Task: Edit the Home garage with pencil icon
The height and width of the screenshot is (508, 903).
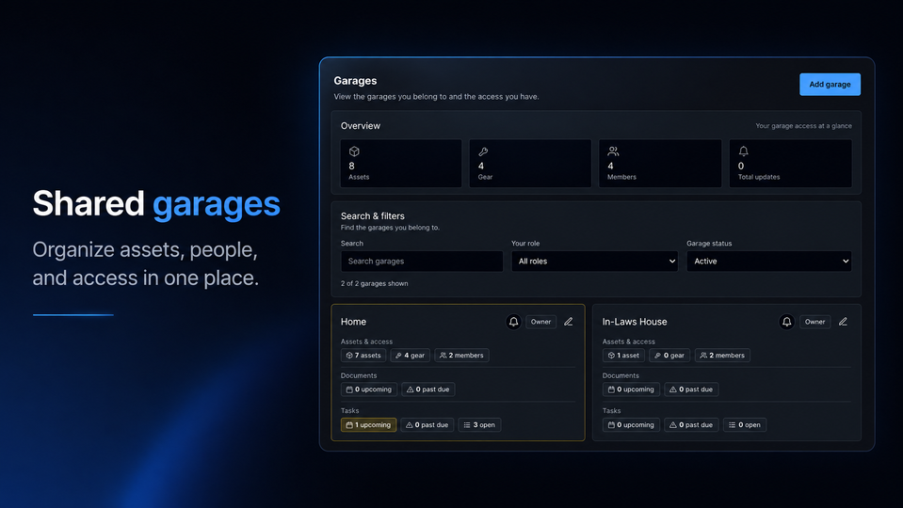Action: 569,322
